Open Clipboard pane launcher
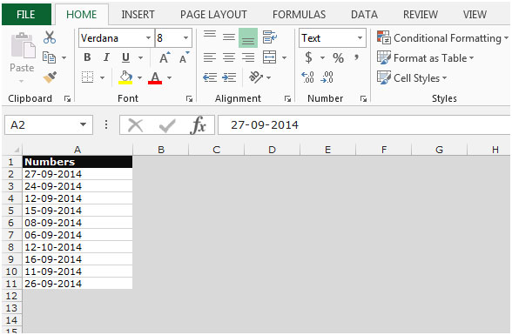 click(x=68, y=99)
